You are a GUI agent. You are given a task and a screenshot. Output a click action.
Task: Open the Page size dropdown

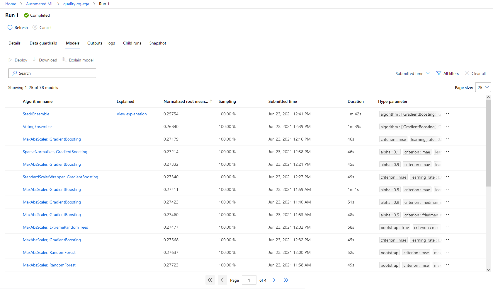(x=483, y=88)
